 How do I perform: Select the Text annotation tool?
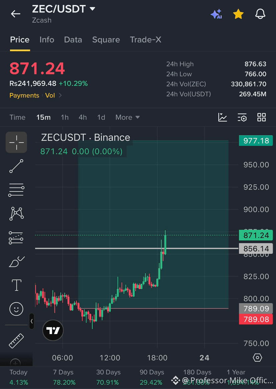(17, 284)
